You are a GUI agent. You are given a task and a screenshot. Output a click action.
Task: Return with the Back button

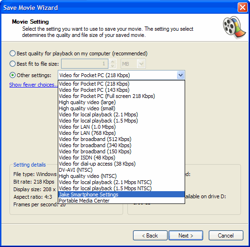pyautogui.click(x=150, y=235)
